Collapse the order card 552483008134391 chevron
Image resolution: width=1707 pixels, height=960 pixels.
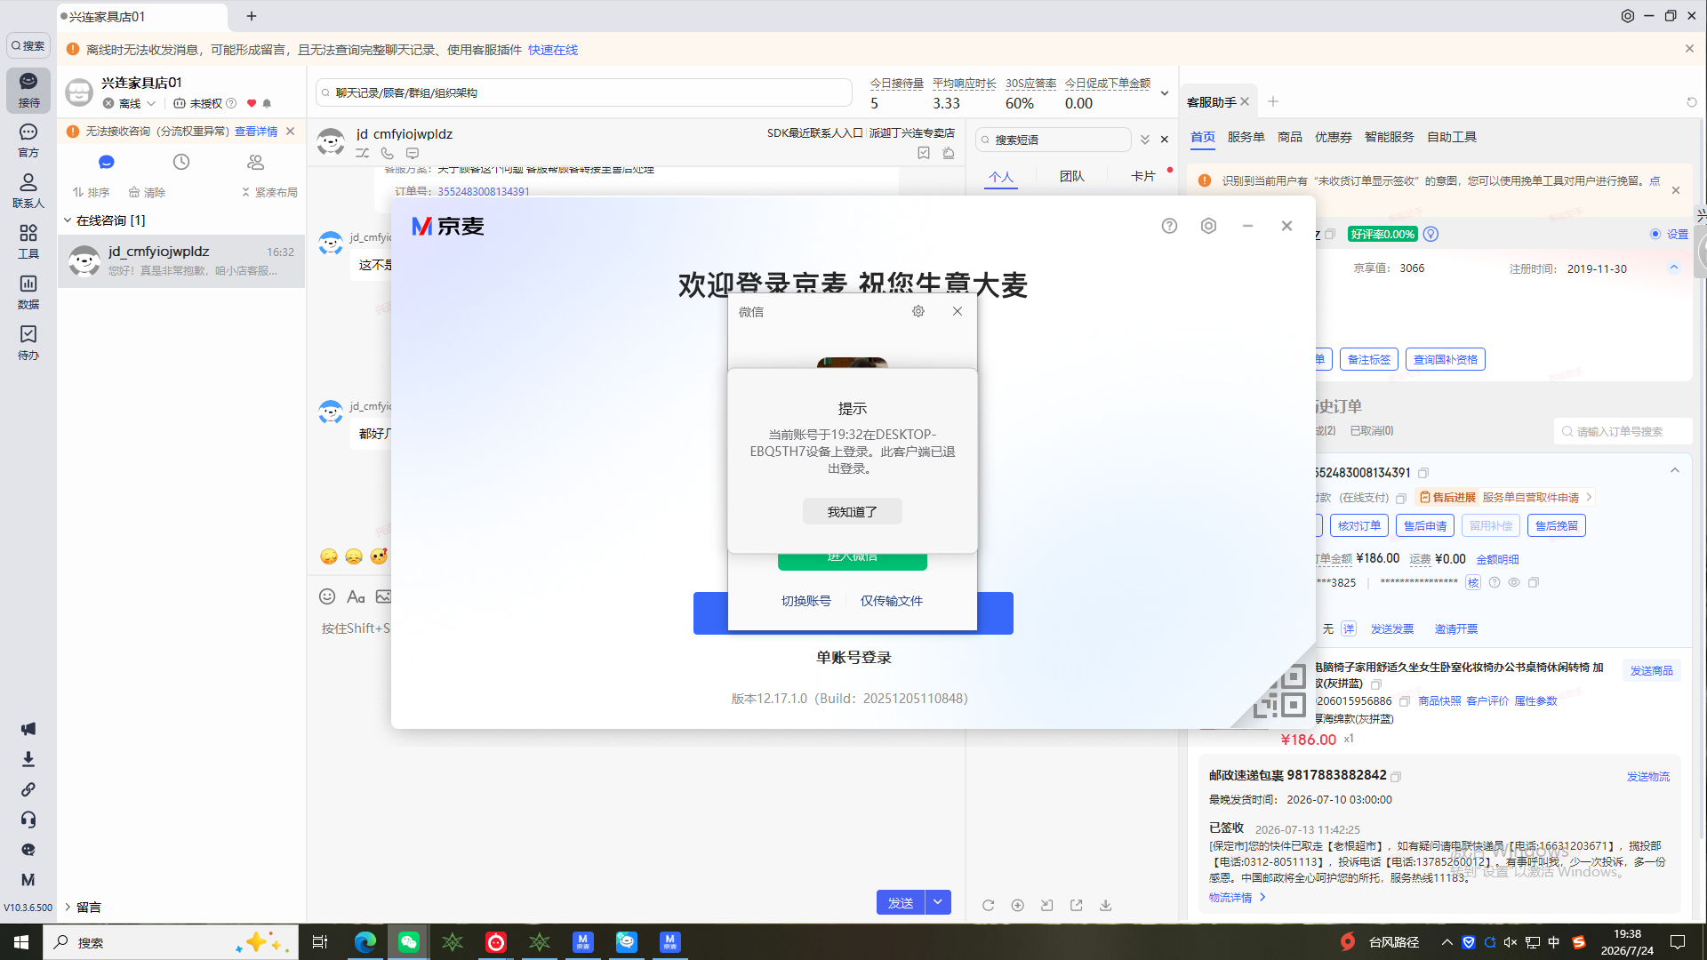[1675, 470]
